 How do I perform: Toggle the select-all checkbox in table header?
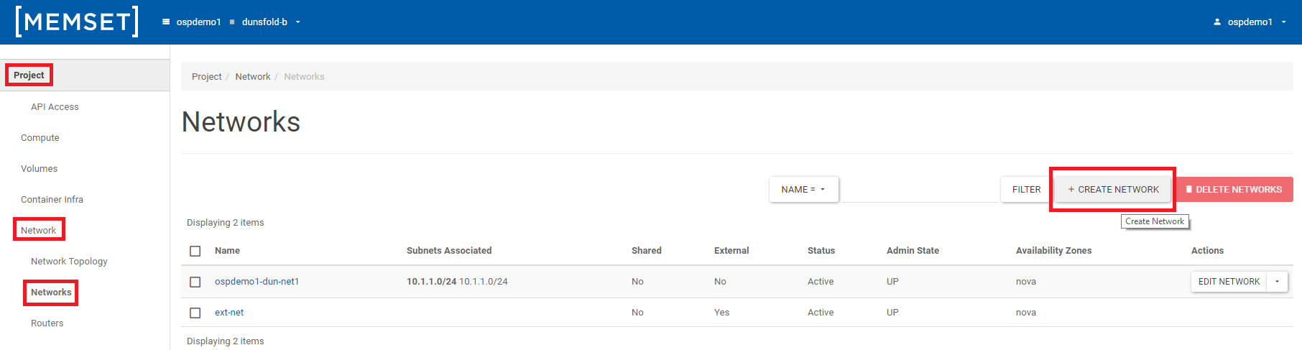point(195,251)
